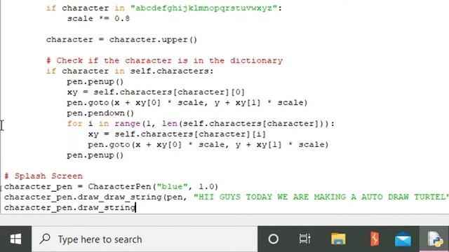Click the "scale *= 0.8" line
The height and width of the screenshot is (252, 449).
coord(98,19)
